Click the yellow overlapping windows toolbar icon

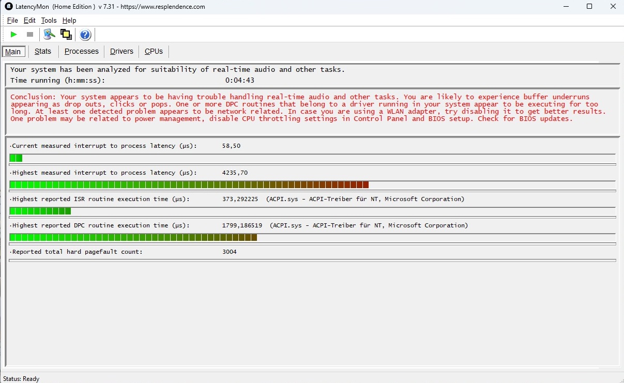(66, 35)
